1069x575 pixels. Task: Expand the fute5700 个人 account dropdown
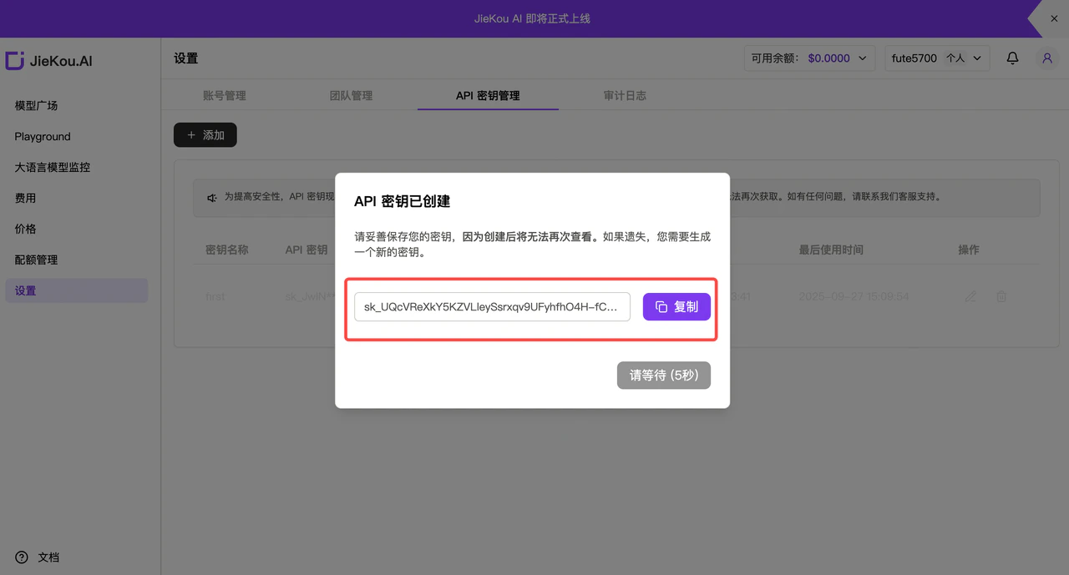(937, 58)
